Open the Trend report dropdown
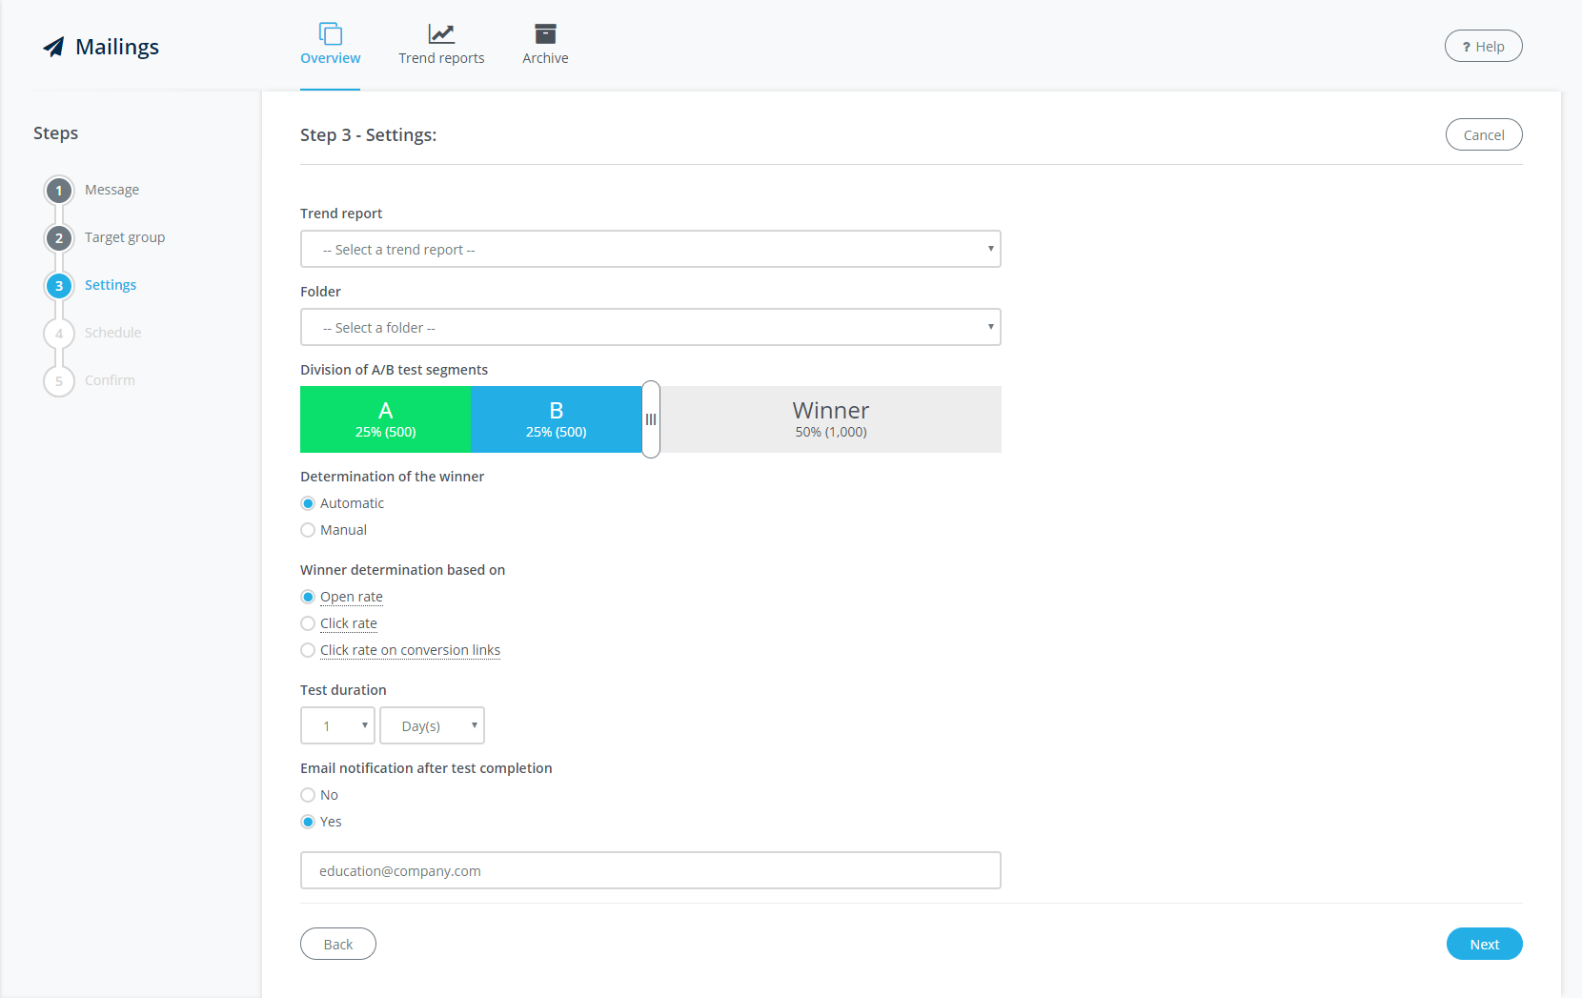This screenshot has height=998, width=1582. [650, 250]
